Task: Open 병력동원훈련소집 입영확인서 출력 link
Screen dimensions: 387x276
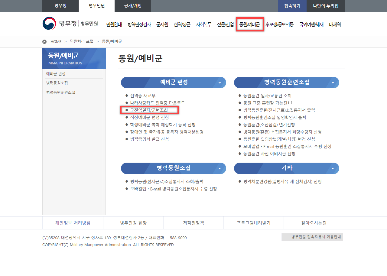Action: [x=275, y=118]
